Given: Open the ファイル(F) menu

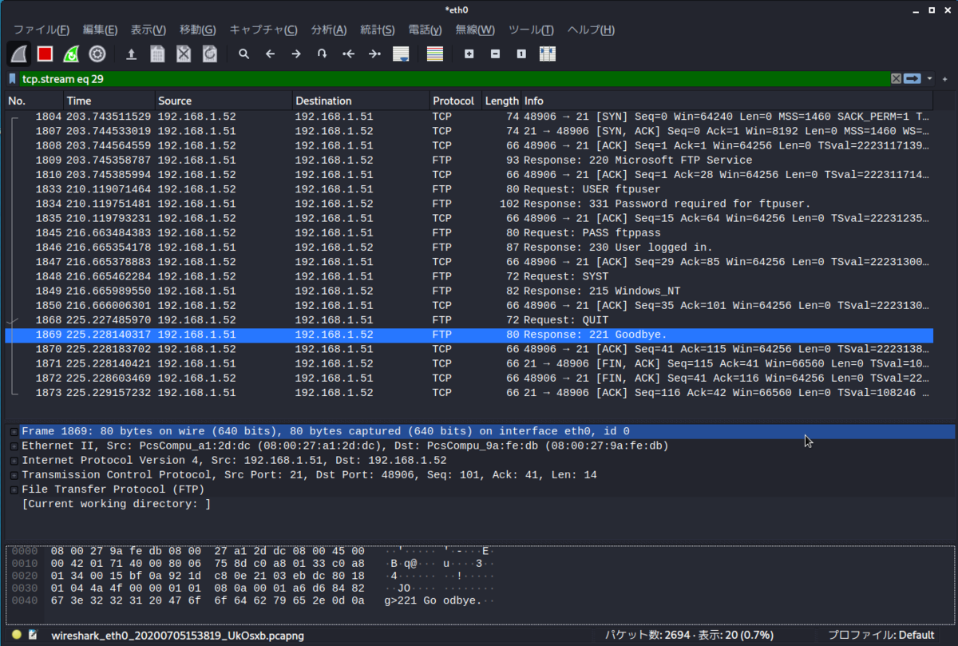Looking at the screenshot, I should click(41, 30).
